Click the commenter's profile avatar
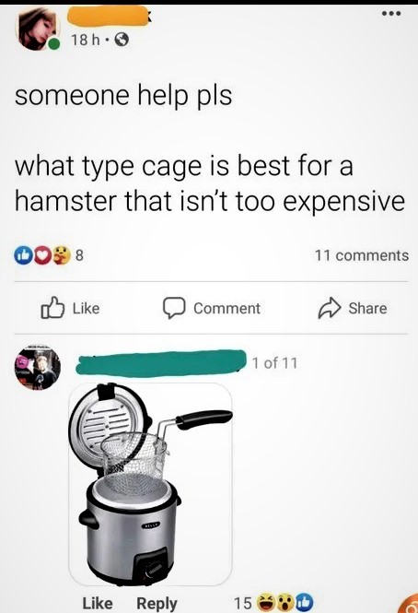Screen dimensions: 418x613 (38, 368)
